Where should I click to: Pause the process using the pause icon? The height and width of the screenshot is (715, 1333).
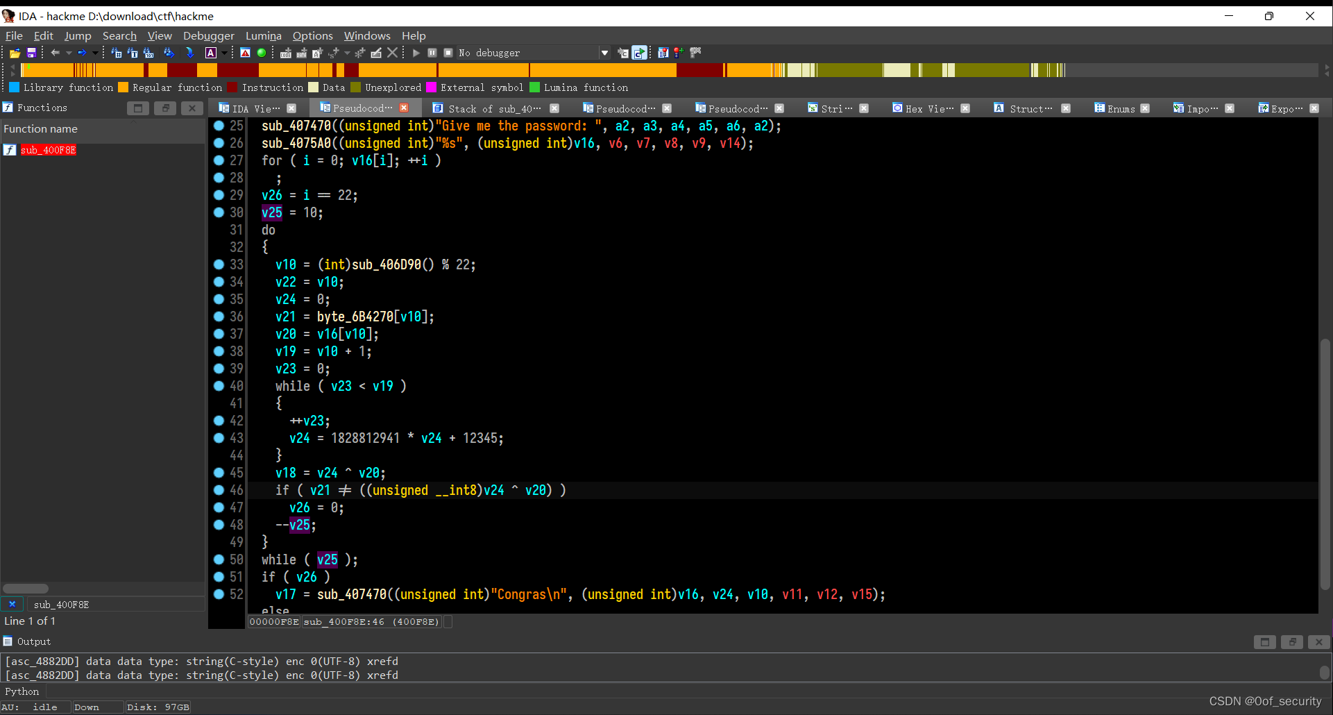pyautogui.click(x=432, y=52)
